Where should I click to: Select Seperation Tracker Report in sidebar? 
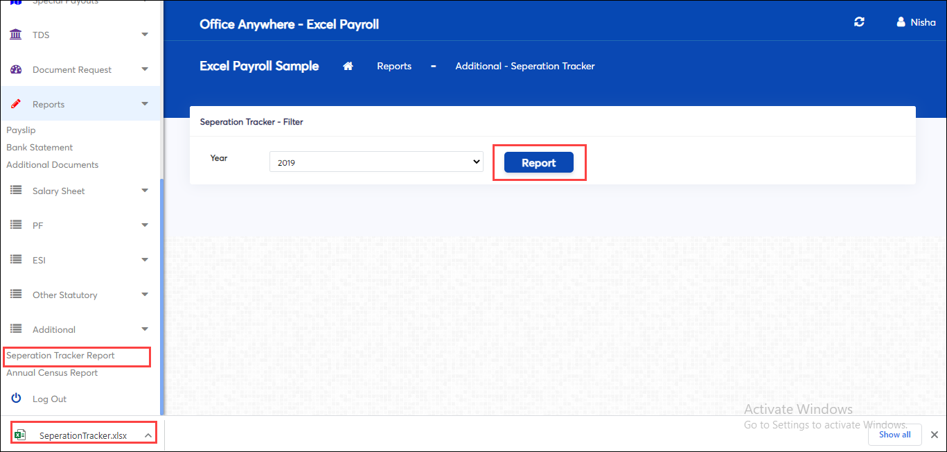(61, 356)
